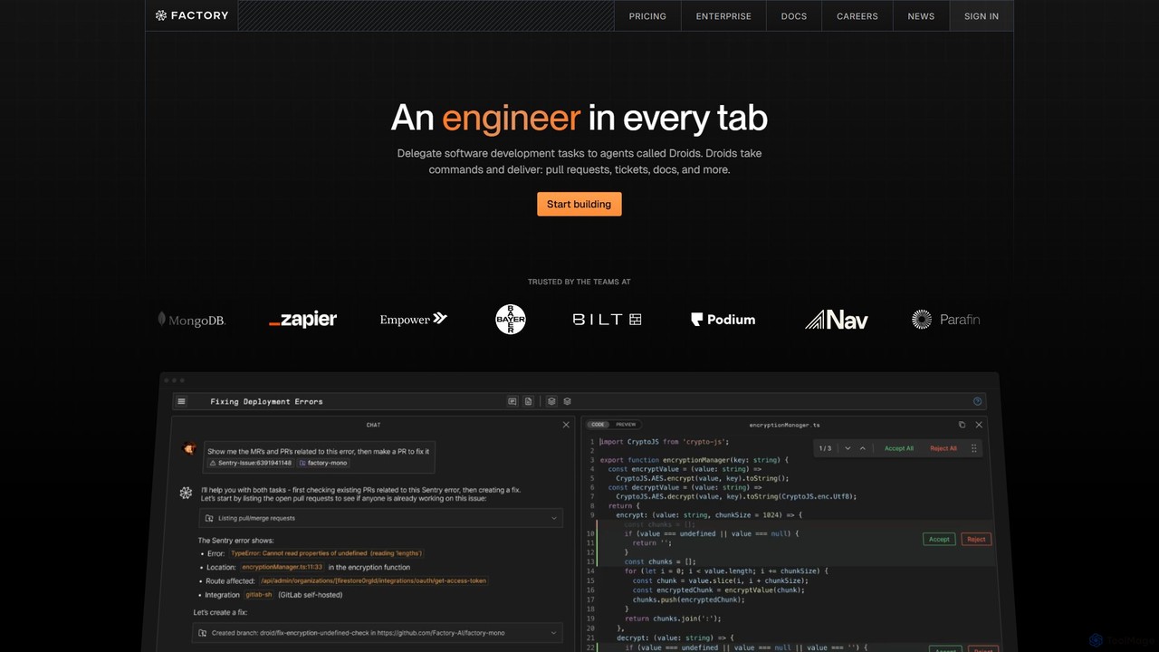Click the factory-mono repository tag
Image resolution: width=1159 pixels, height=652 pixels.
323,463
